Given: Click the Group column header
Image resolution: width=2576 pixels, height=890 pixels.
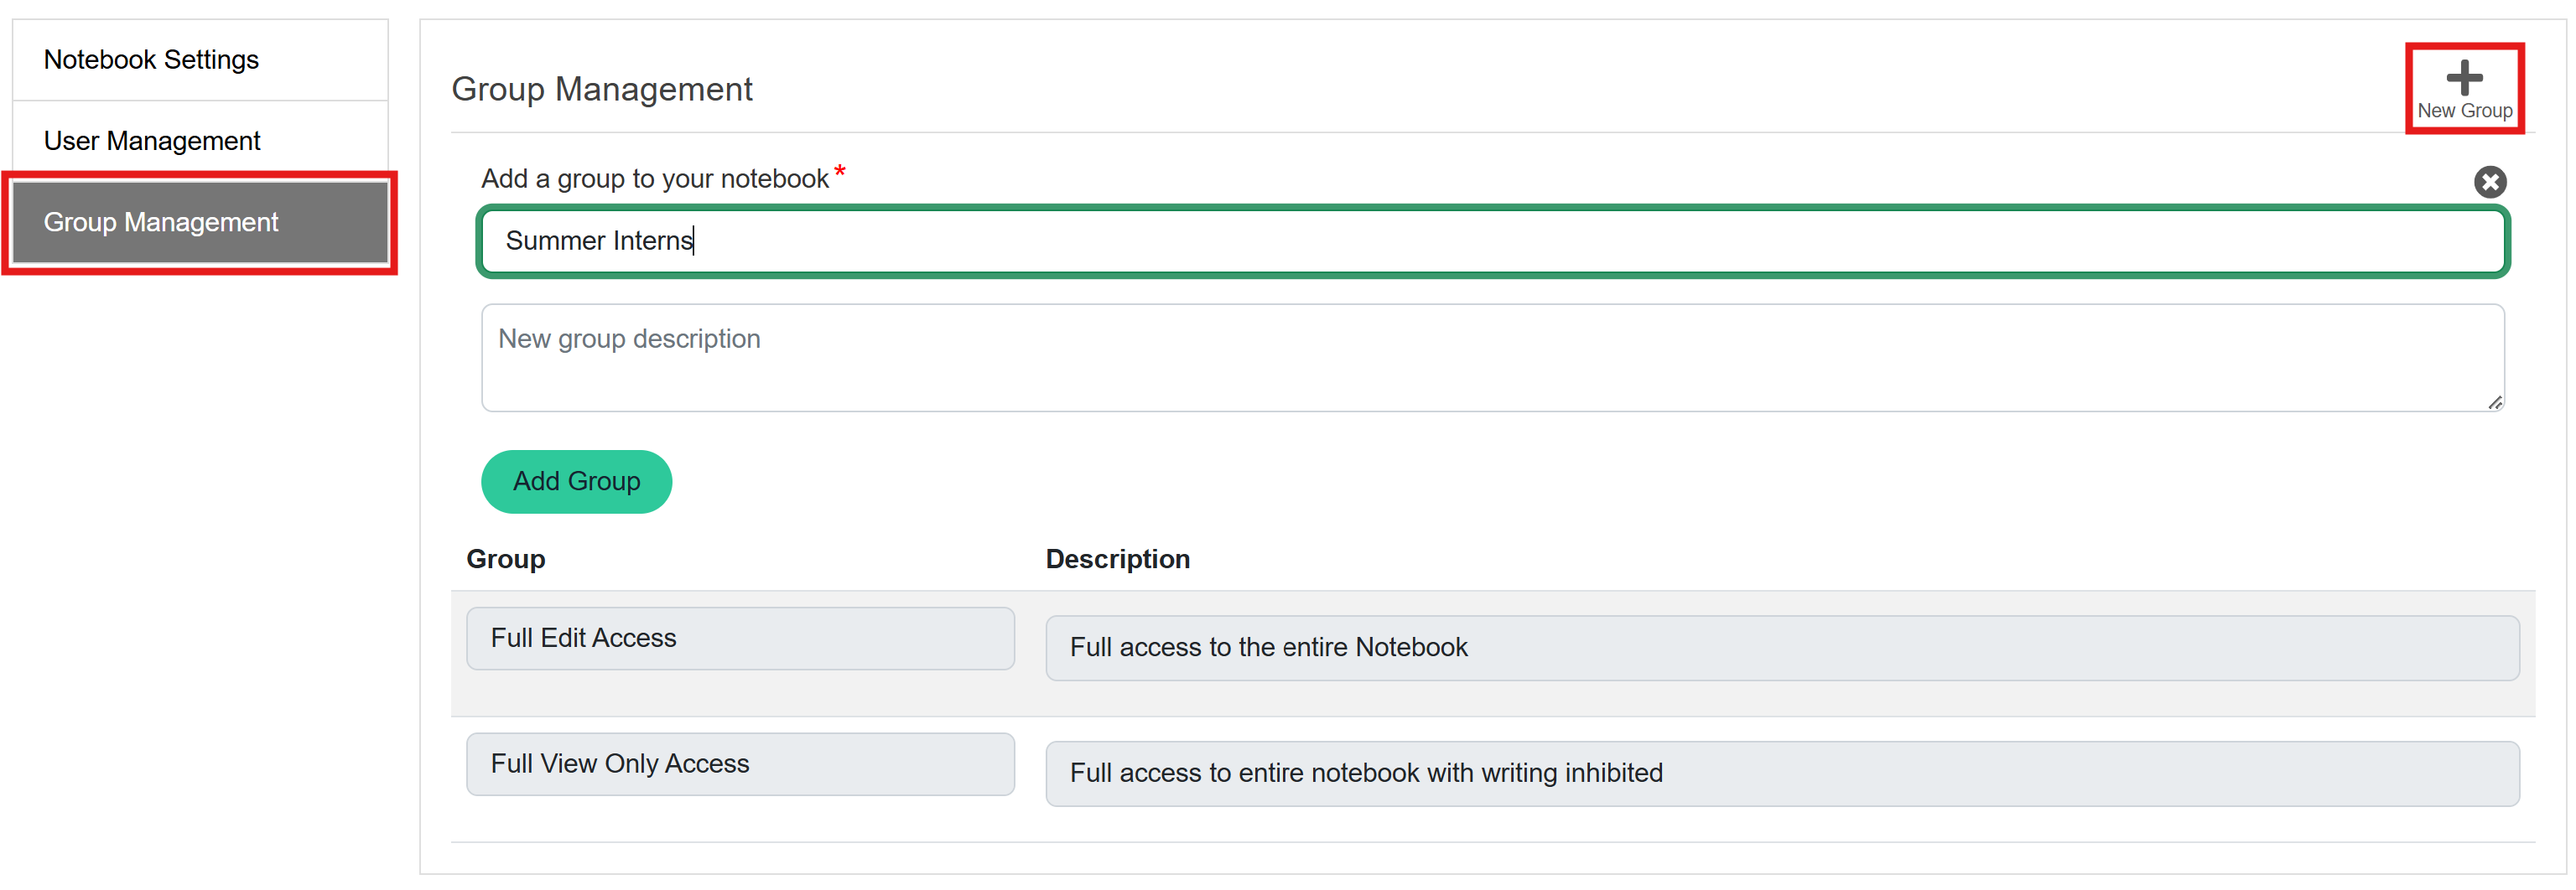Looking at the screenshot, I should tap(505, 559).
